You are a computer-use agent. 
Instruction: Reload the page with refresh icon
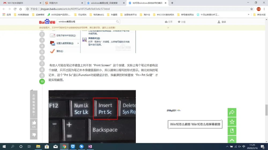15,9
